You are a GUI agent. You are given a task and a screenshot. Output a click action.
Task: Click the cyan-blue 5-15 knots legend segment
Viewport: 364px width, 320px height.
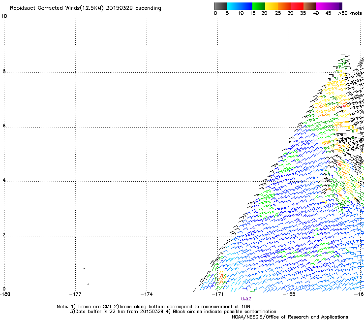[x=240, y=6]
